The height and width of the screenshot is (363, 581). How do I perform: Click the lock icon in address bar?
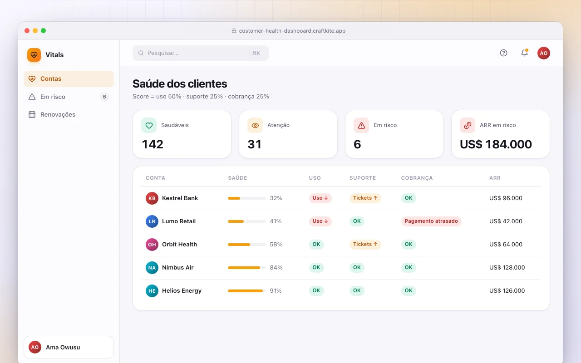(234, 31)
